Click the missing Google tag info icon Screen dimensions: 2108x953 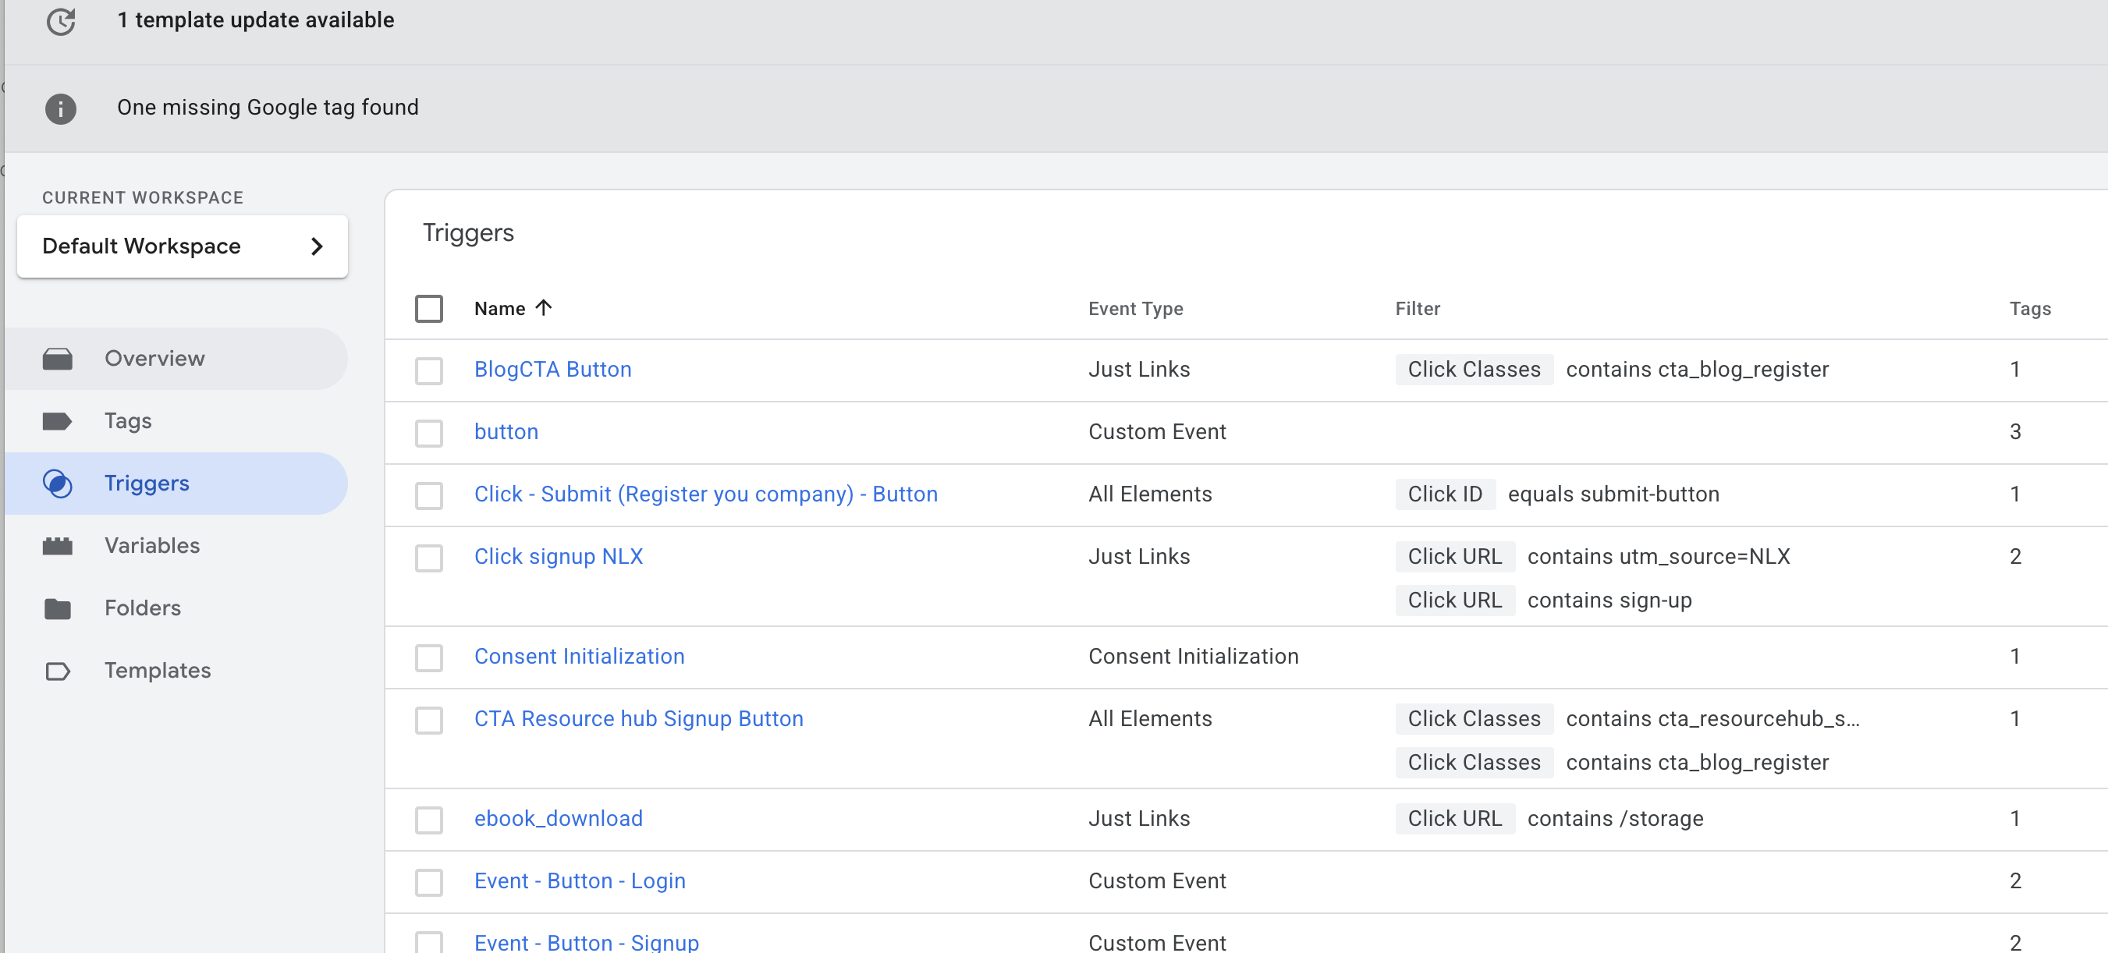point(61,108)
